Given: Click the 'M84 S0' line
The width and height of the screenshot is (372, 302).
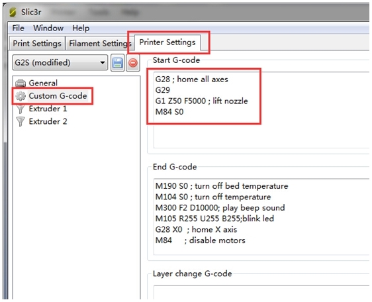Looking at the screenshot, I should click(169, 112).
